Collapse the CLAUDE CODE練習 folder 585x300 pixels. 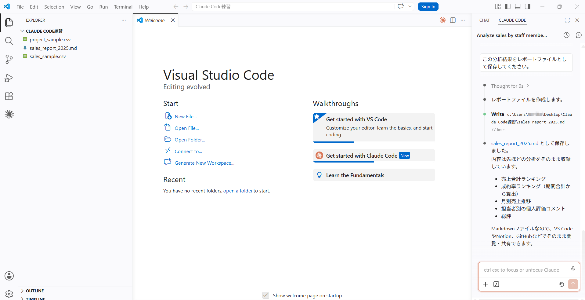pyautogui.click(x=22, y=31)
